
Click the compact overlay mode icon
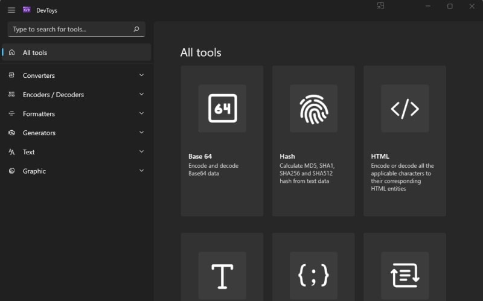(380, 6)
